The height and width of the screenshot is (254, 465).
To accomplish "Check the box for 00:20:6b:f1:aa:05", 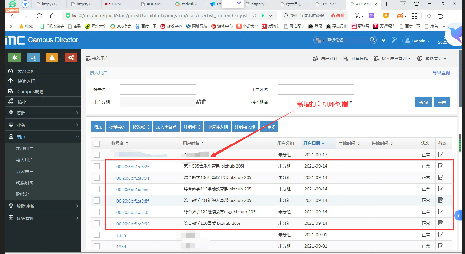I will click(97, 212).
